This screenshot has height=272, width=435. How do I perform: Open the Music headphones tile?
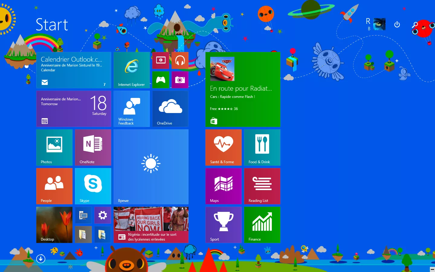coord(180,60)
